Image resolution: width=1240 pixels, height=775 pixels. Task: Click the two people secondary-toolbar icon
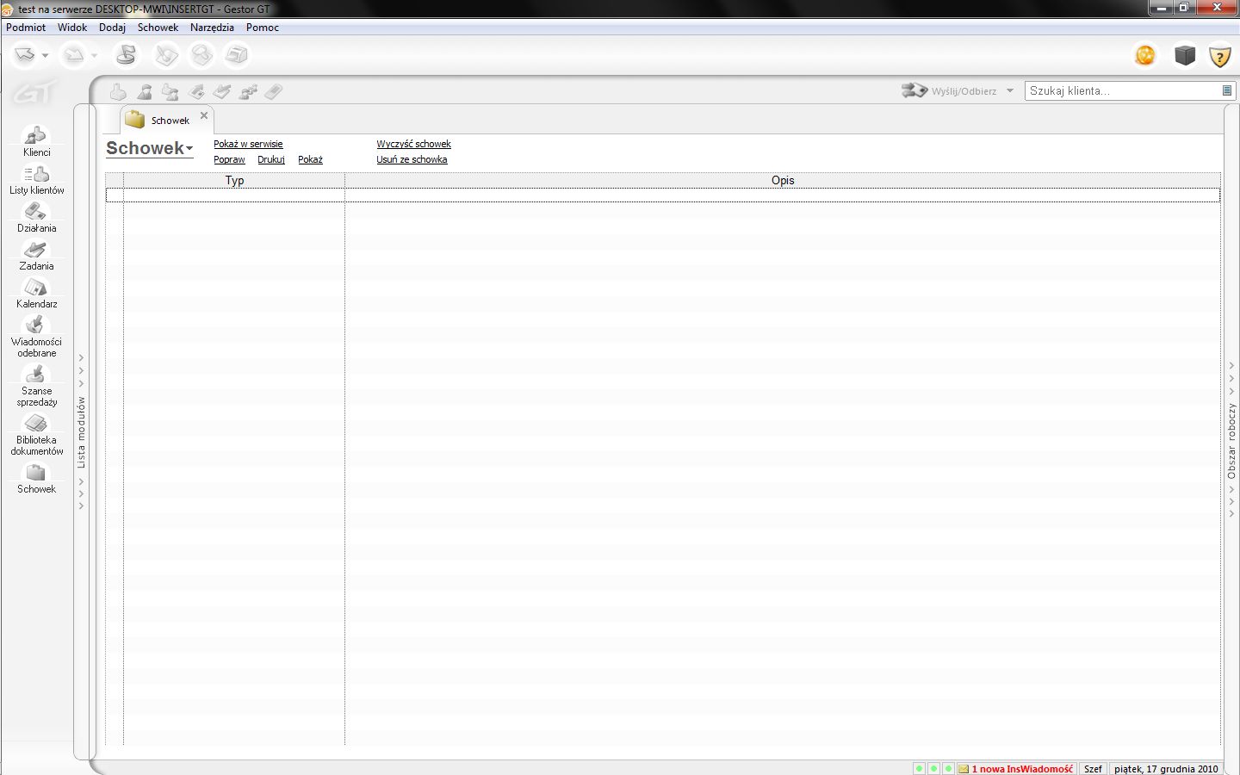point(170,91)
